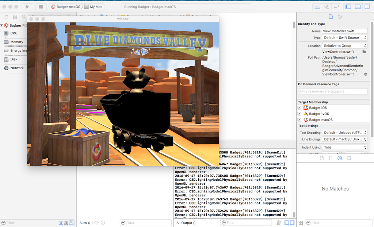Screen dimensions: 374x227
Task: Collapse the Badger process disclosure triangle
Action: tap(1, 25)
